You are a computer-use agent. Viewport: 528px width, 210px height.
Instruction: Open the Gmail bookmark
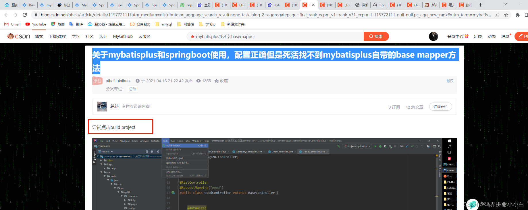(12, 24)
